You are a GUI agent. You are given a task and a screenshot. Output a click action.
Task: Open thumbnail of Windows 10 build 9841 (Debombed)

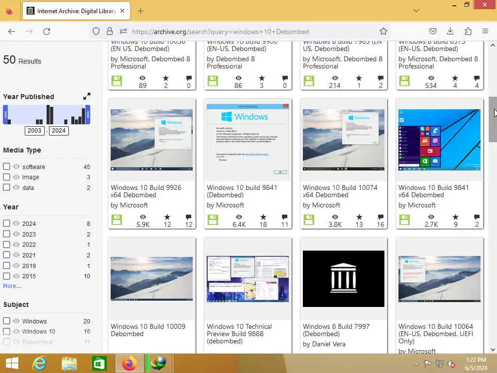click(248, 139)
